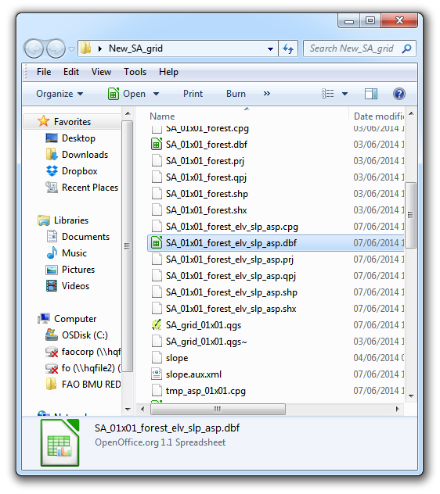Image resolution: width=440 pixels, height=494 pixels.
Task: Click file list horizontal scrollbar thumb
Action: pyautogui.click(x=218, y=409)
